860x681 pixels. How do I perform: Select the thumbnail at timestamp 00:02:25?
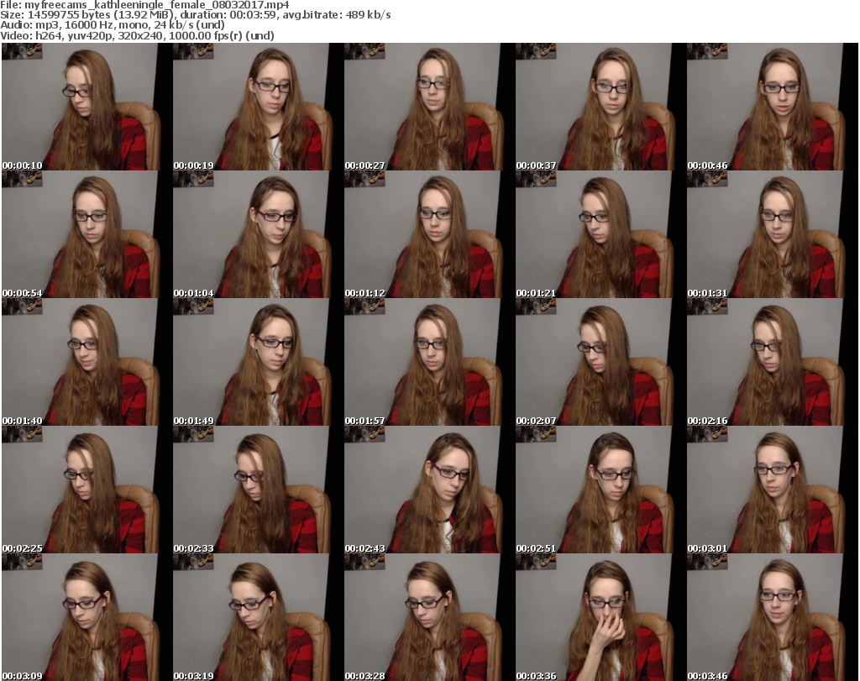[x=87, y=490]
